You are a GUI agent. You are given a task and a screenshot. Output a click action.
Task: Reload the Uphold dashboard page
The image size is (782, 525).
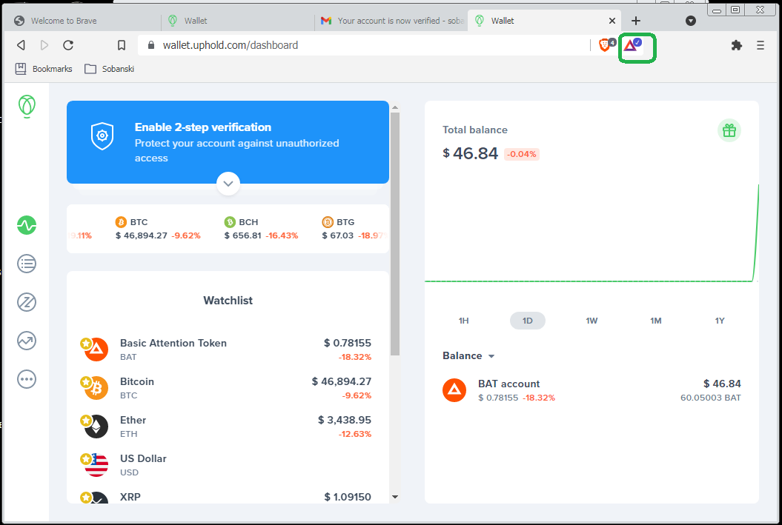pyautogui.click(x=68, y=45)
